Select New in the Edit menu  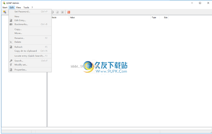point(30,16)
